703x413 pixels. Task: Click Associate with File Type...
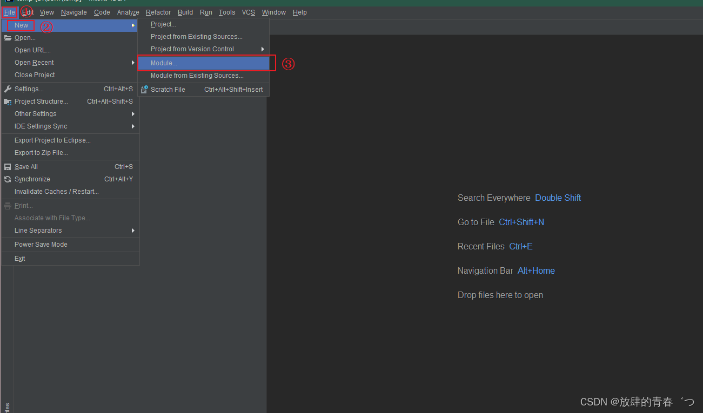click(70, 218)
